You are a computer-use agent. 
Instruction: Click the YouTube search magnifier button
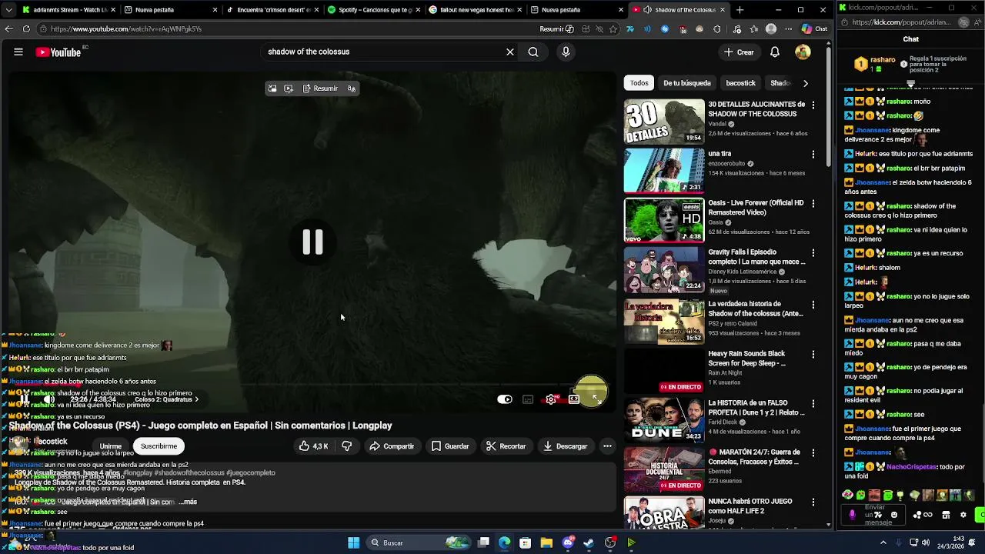(533, 52)
